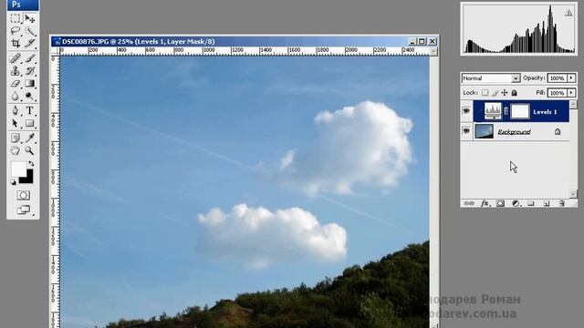Select the Gradient tool
The height and width of the screenshot is (328, 584).
(30, 83)
